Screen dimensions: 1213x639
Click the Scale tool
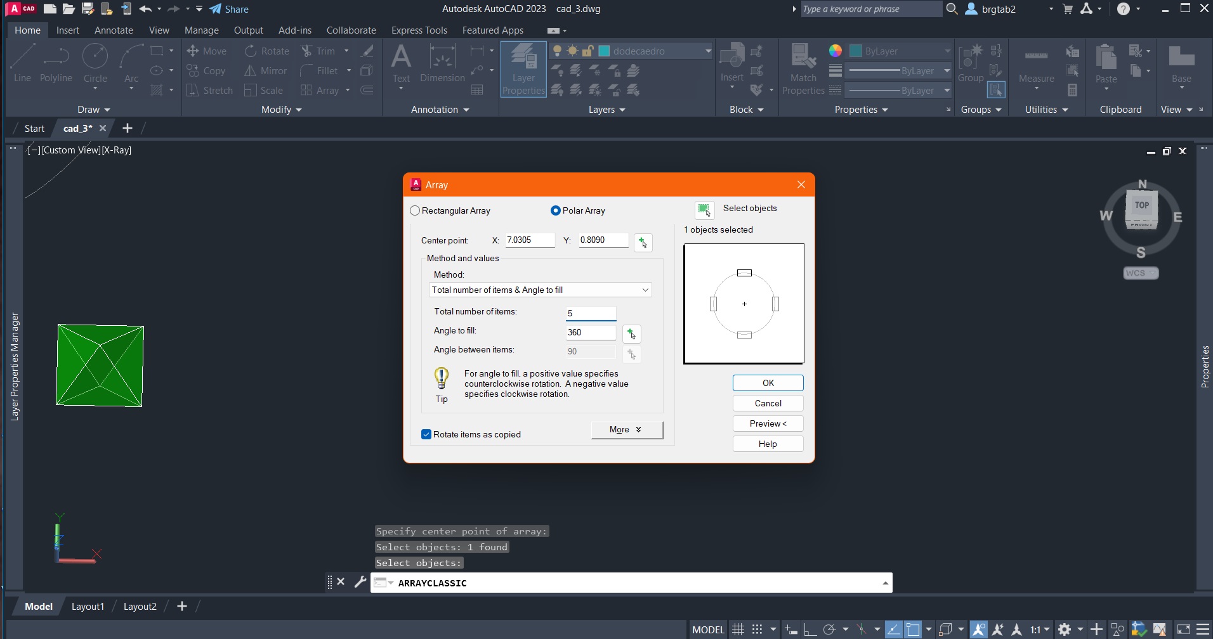click(264, 91)
